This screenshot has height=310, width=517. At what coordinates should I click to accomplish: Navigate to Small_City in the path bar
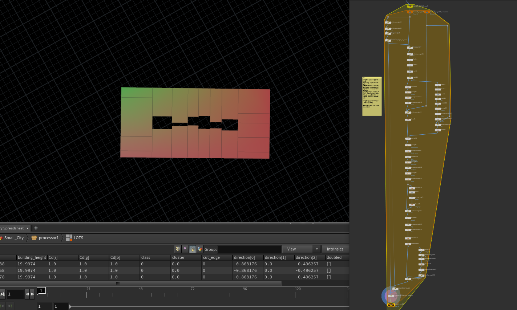coord(14,238)
